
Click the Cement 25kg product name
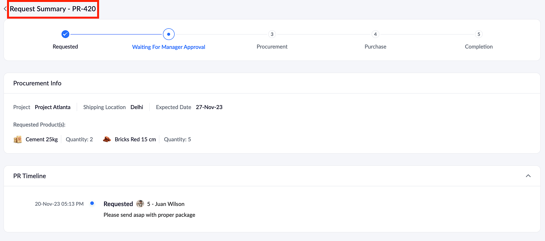tap(42, 139)
